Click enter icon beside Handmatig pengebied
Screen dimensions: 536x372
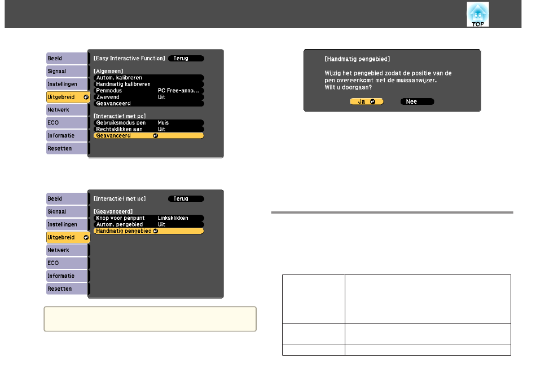(156, 231)
